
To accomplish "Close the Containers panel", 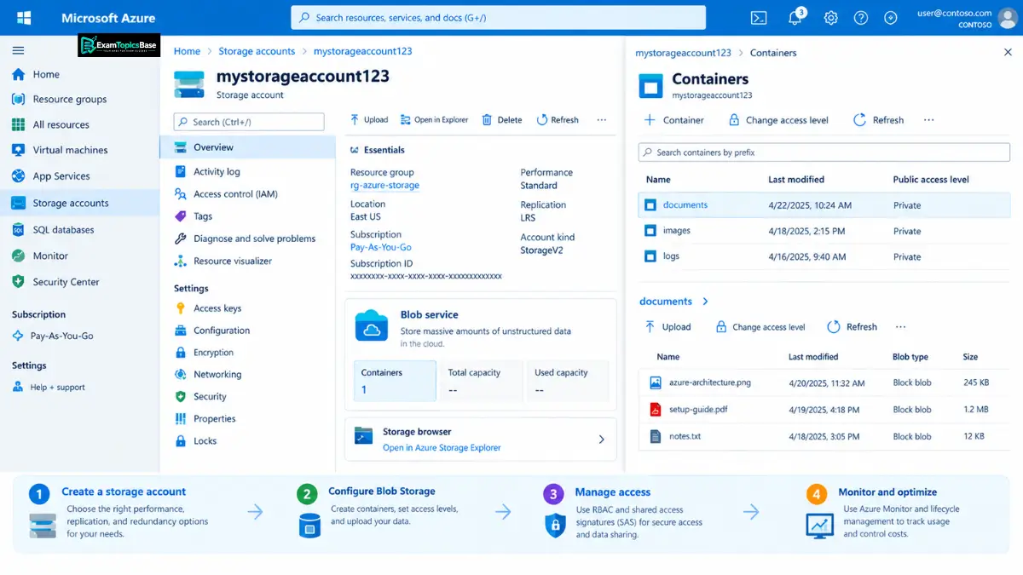I will tap(1008, 53).
